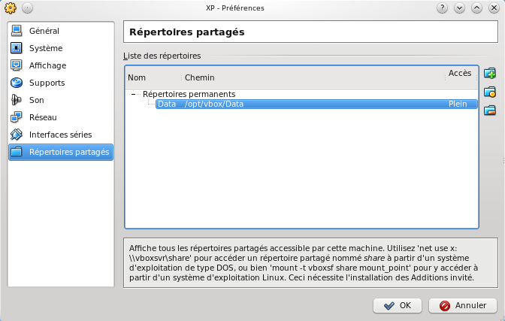The width and height of the screenshot is (505, 321).
Task: Click the add shared folder icon
Action: coord(490,74)
